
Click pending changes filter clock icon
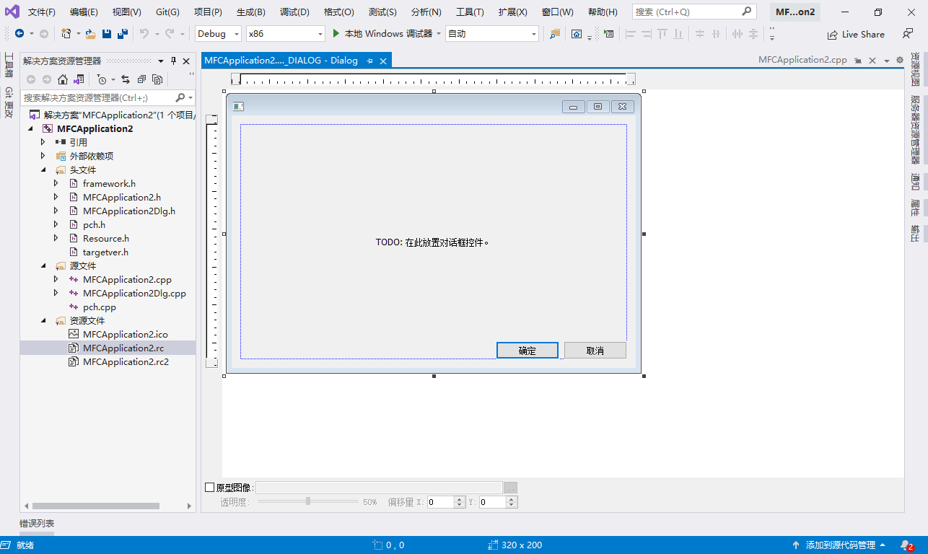coord(102,79)
